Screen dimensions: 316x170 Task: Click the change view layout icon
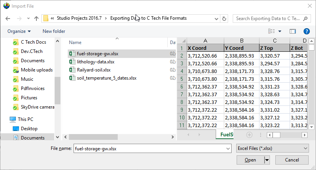272,31
